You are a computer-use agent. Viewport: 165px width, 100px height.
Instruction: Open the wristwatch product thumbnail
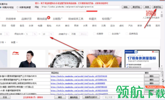pyautogui.click(x=66, y=59)
